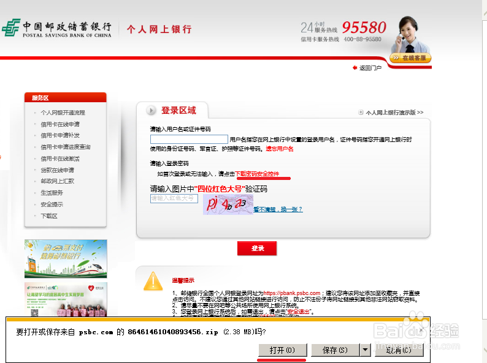Click 取消(C) in the download prompt

coord(399,350)
